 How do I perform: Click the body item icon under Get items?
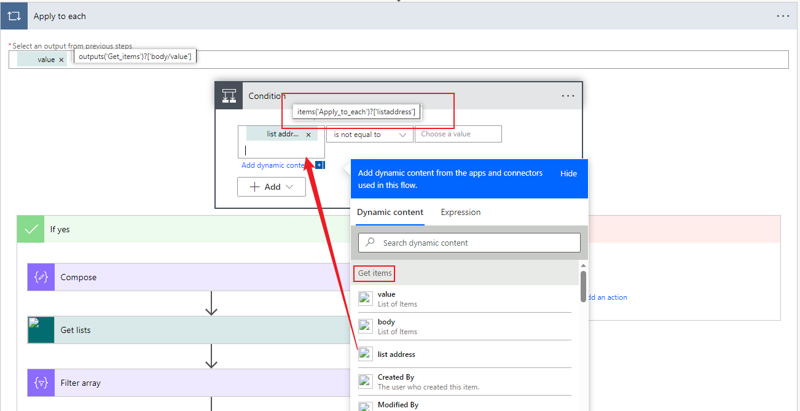click(x=366, y=326)
